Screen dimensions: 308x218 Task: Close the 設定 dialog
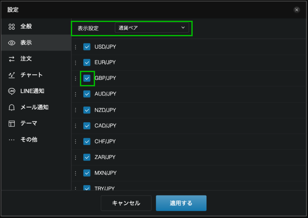tap(296, 9)
